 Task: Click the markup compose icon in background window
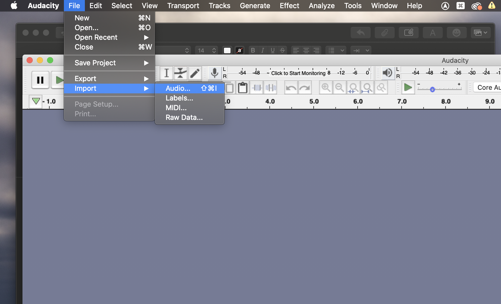(408, 33)
